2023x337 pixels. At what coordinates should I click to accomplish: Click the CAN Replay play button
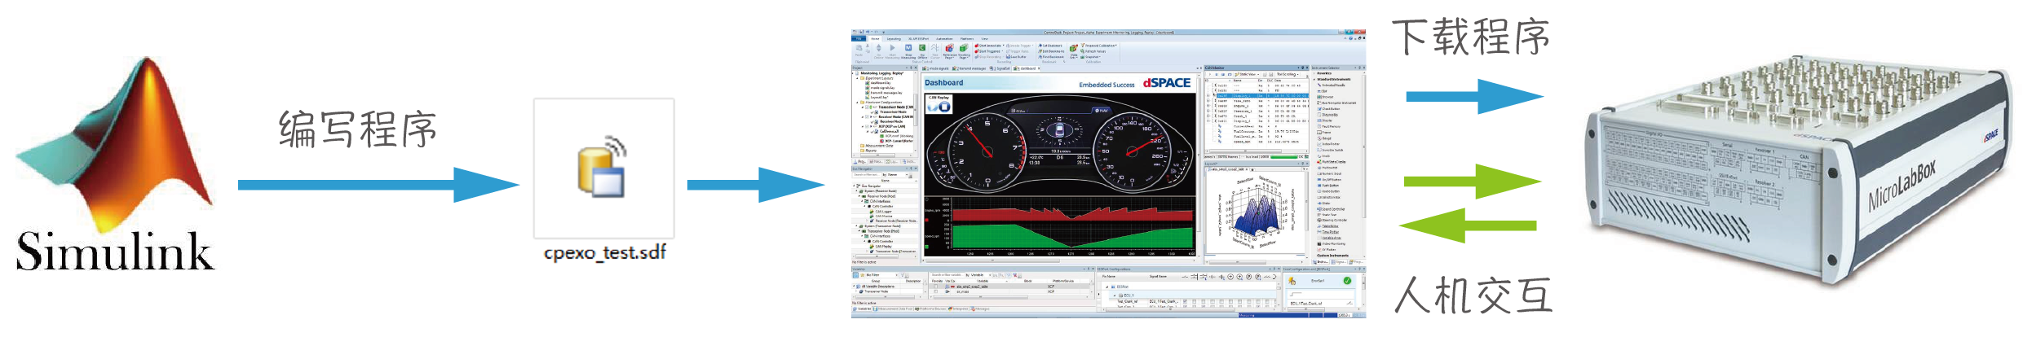933,106
